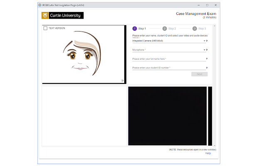Jump to Step 3 in the wizard
266x166 pixels.
point(195,29)
